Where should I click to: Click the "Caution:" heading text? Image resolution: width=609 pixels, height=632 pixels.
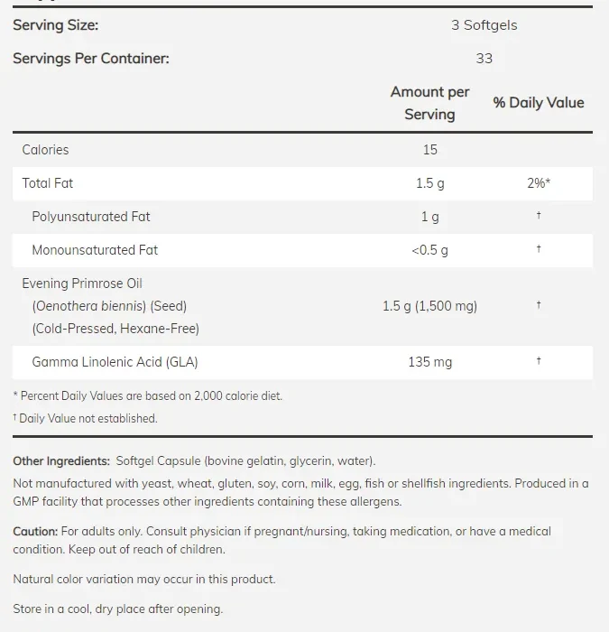point(35,532)
